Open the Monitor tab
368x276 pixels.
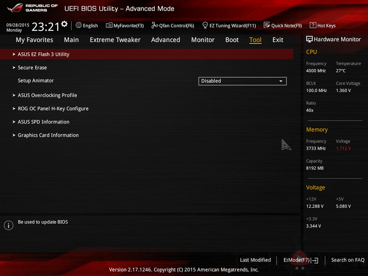[x=203, y=40]
